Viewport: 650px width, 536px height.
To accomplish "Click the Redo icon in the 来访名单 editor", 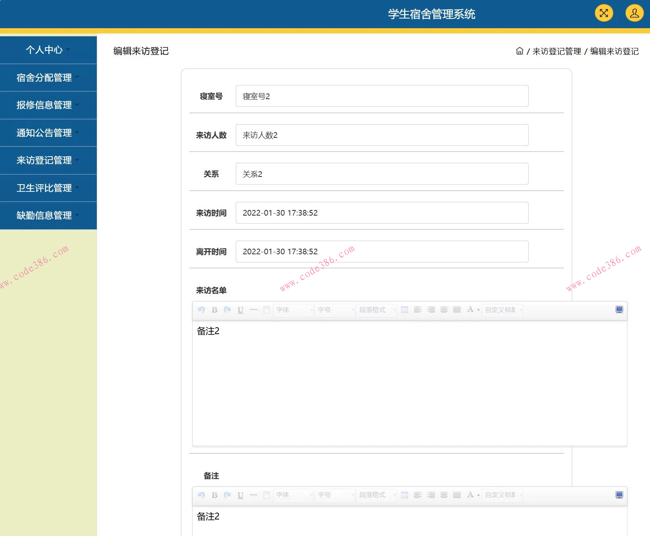I will tap(227, 310).
